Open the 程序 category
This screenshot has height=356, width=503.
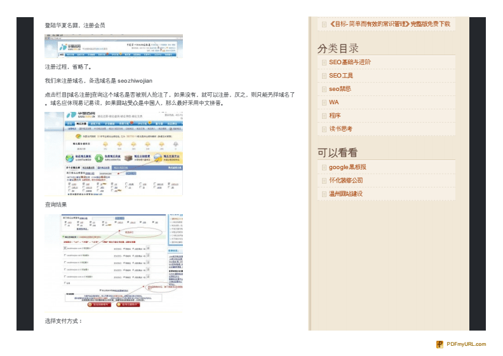[335, 116]
